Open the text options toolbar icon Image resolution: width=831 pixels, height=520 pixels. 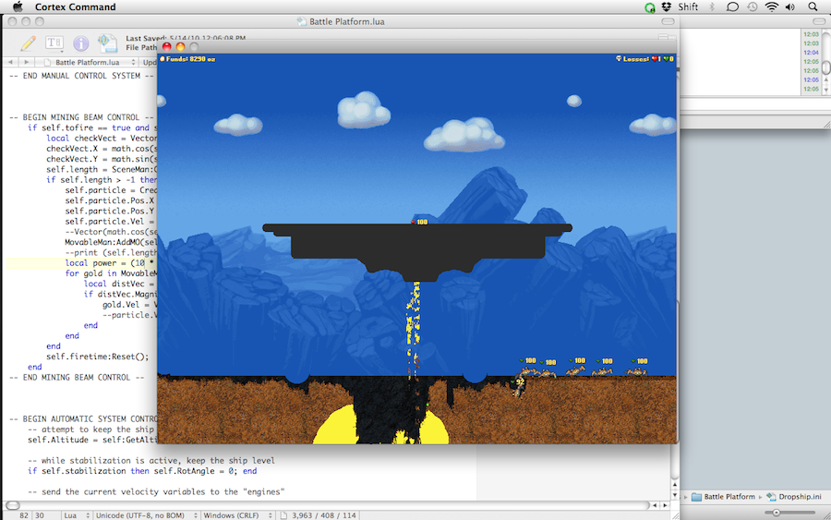pos(54,42)
